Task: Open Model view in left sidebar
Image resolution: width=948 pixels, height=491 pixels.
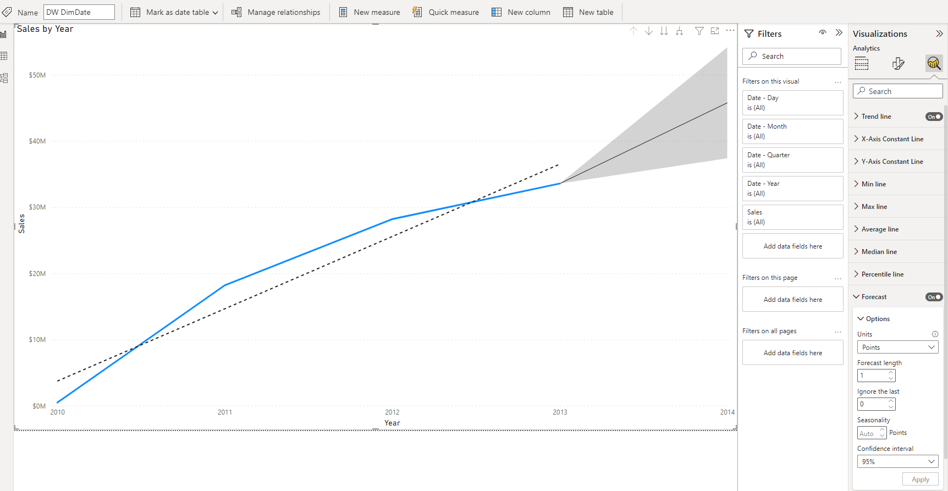Action: coord(4,78)
